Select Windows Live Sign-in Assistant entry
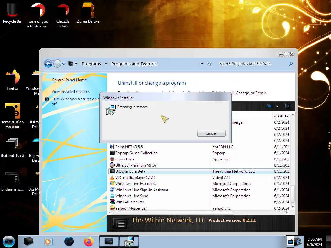331x248 pixels. pos(199,190)
